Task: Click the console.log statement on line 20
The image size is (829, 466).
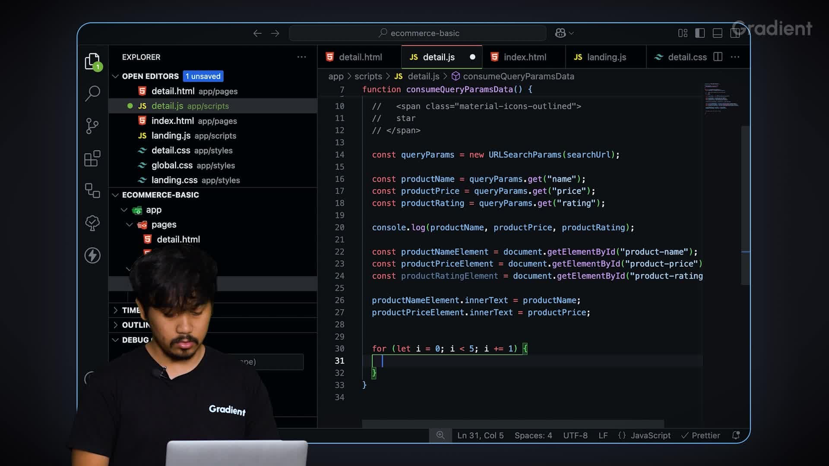Action: (x=503, y=227)
